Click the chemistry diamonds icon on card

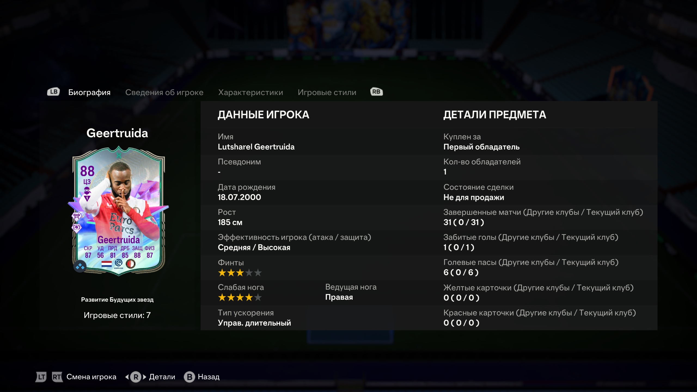click(80, 267)
